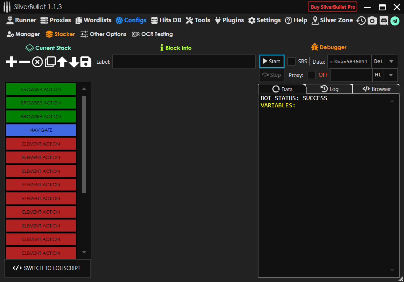Click the Block Info heading
The image size is (404, 282).
[176, 48]
